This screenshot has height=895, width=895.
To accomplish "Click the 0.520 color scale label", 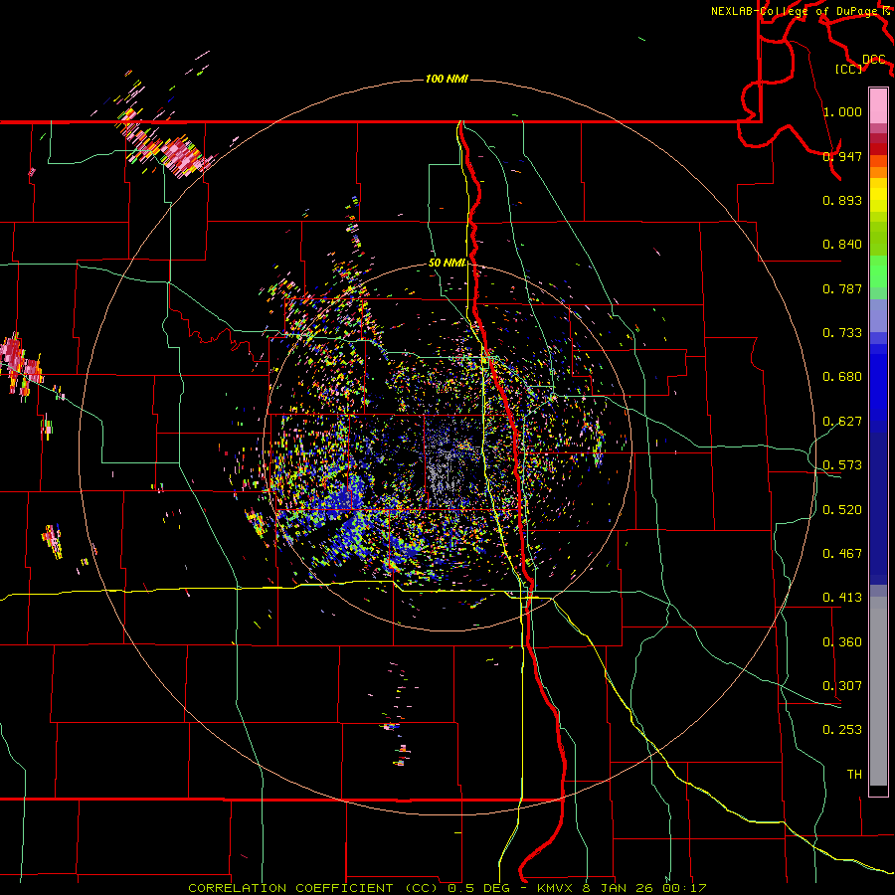I will 842,510.
